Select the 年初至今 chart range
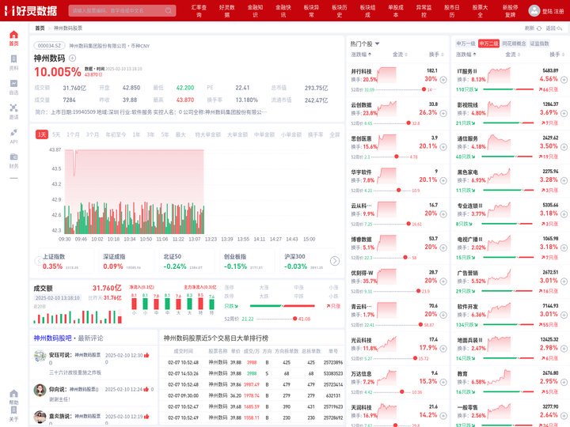The height and width of the screenshot is (427, 570). click(116, 134)
